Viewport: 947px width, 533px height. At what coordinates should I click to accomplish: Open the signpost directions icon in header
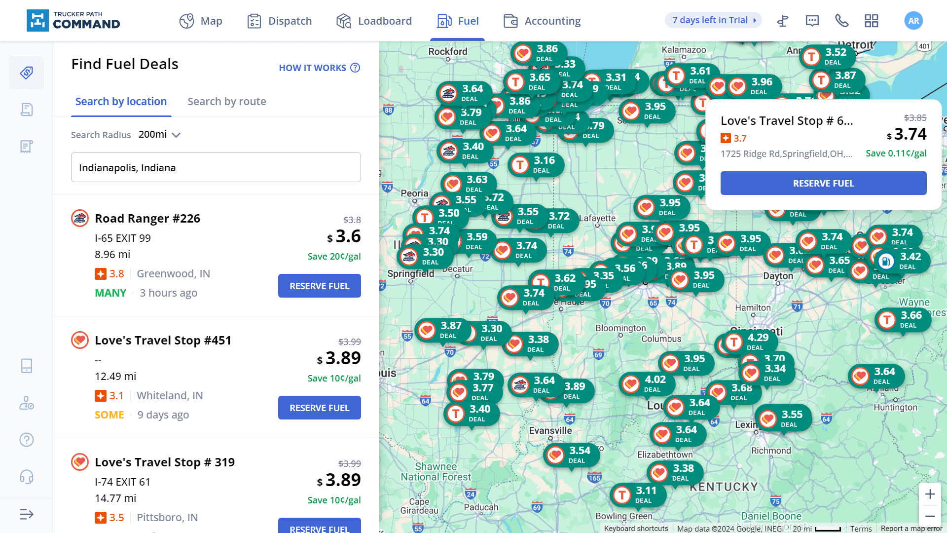point(783,21)
